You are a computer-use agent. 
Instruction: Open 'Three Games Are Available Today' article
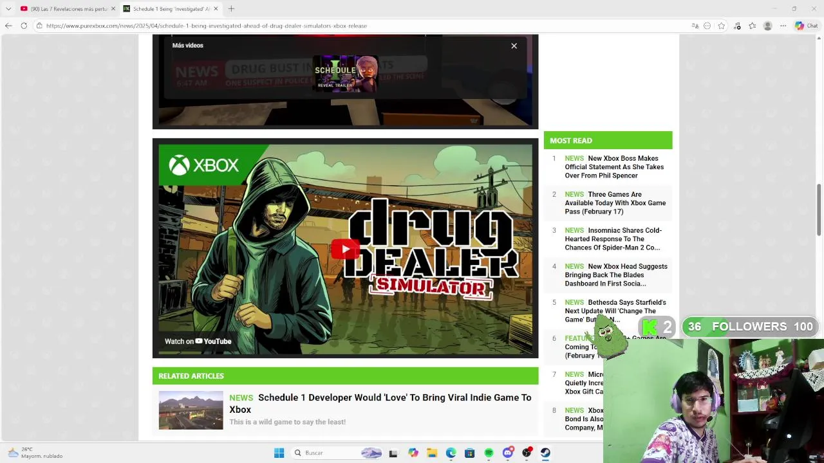(x=615, y=203)
